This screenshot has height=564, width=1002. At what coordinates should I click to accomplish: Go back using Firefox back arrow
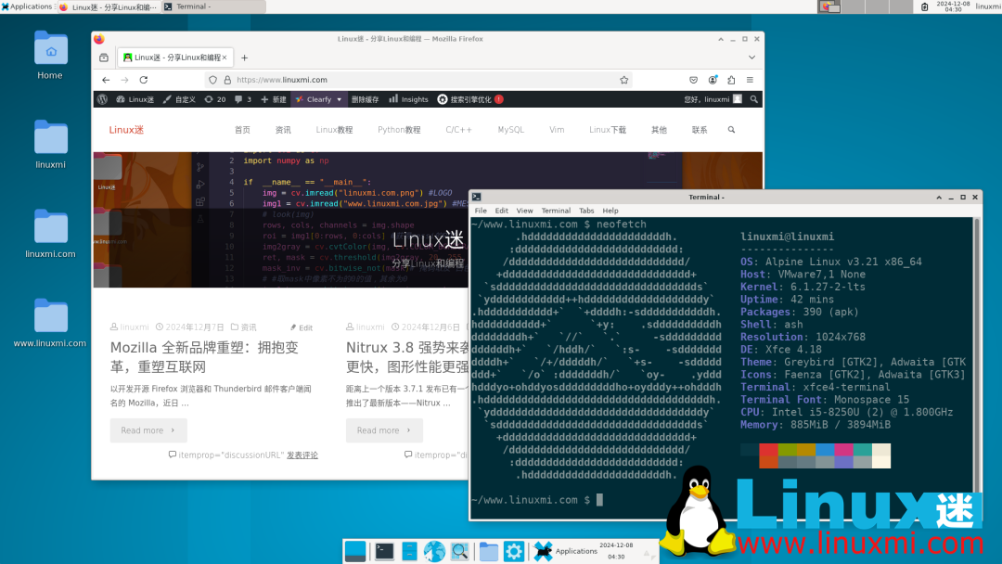(x=106, y=80)
